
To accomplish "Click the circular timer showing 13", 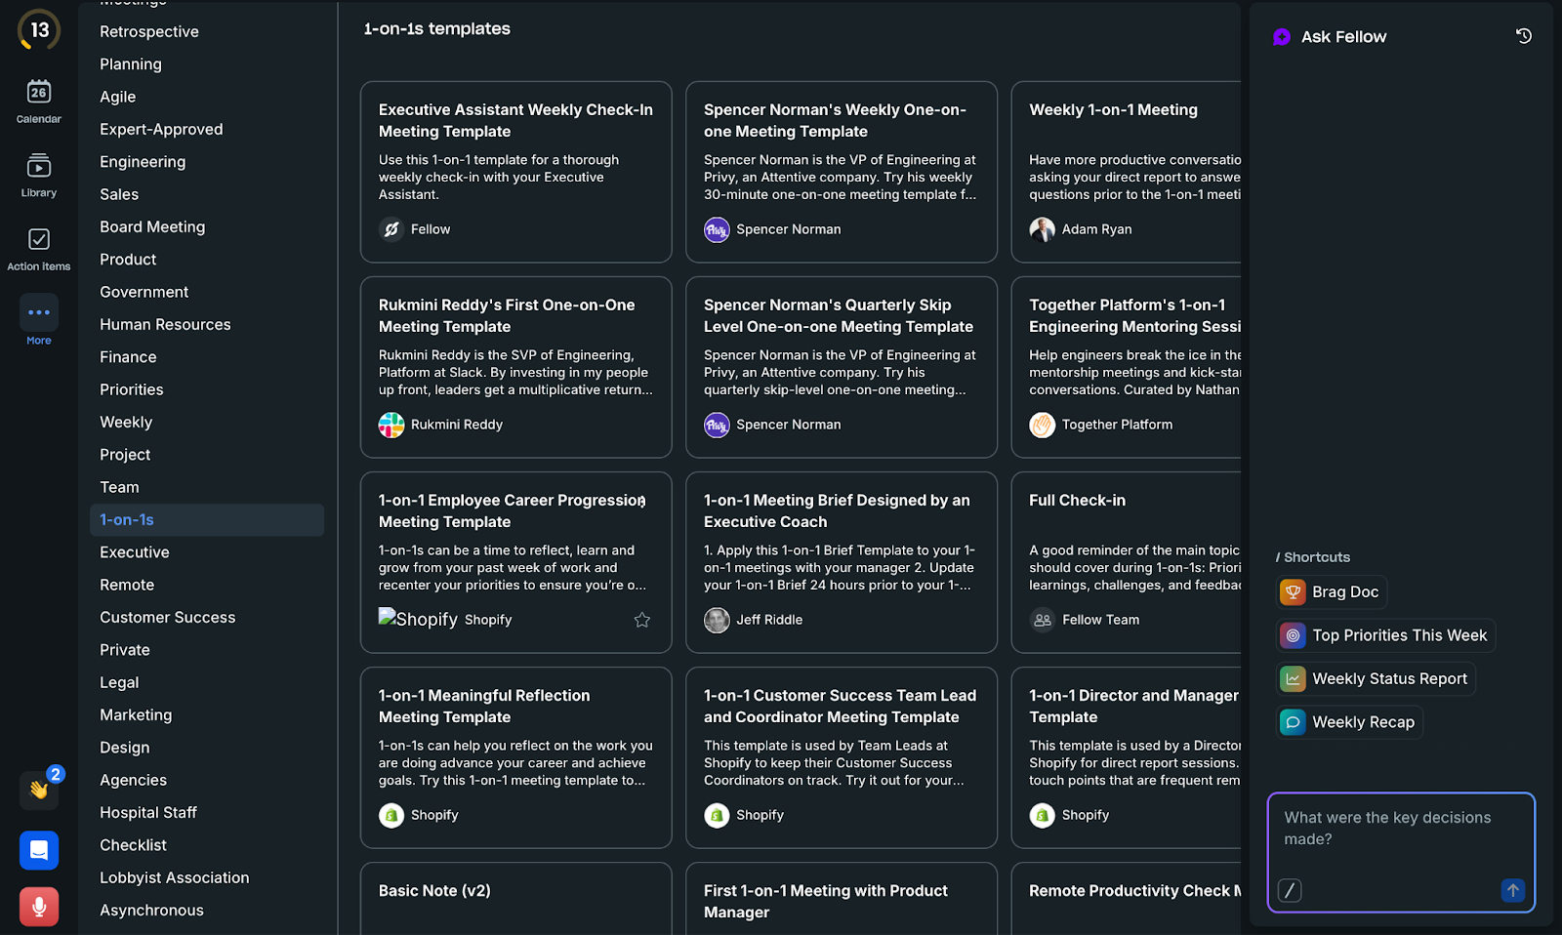I will (x=39, y=29).
